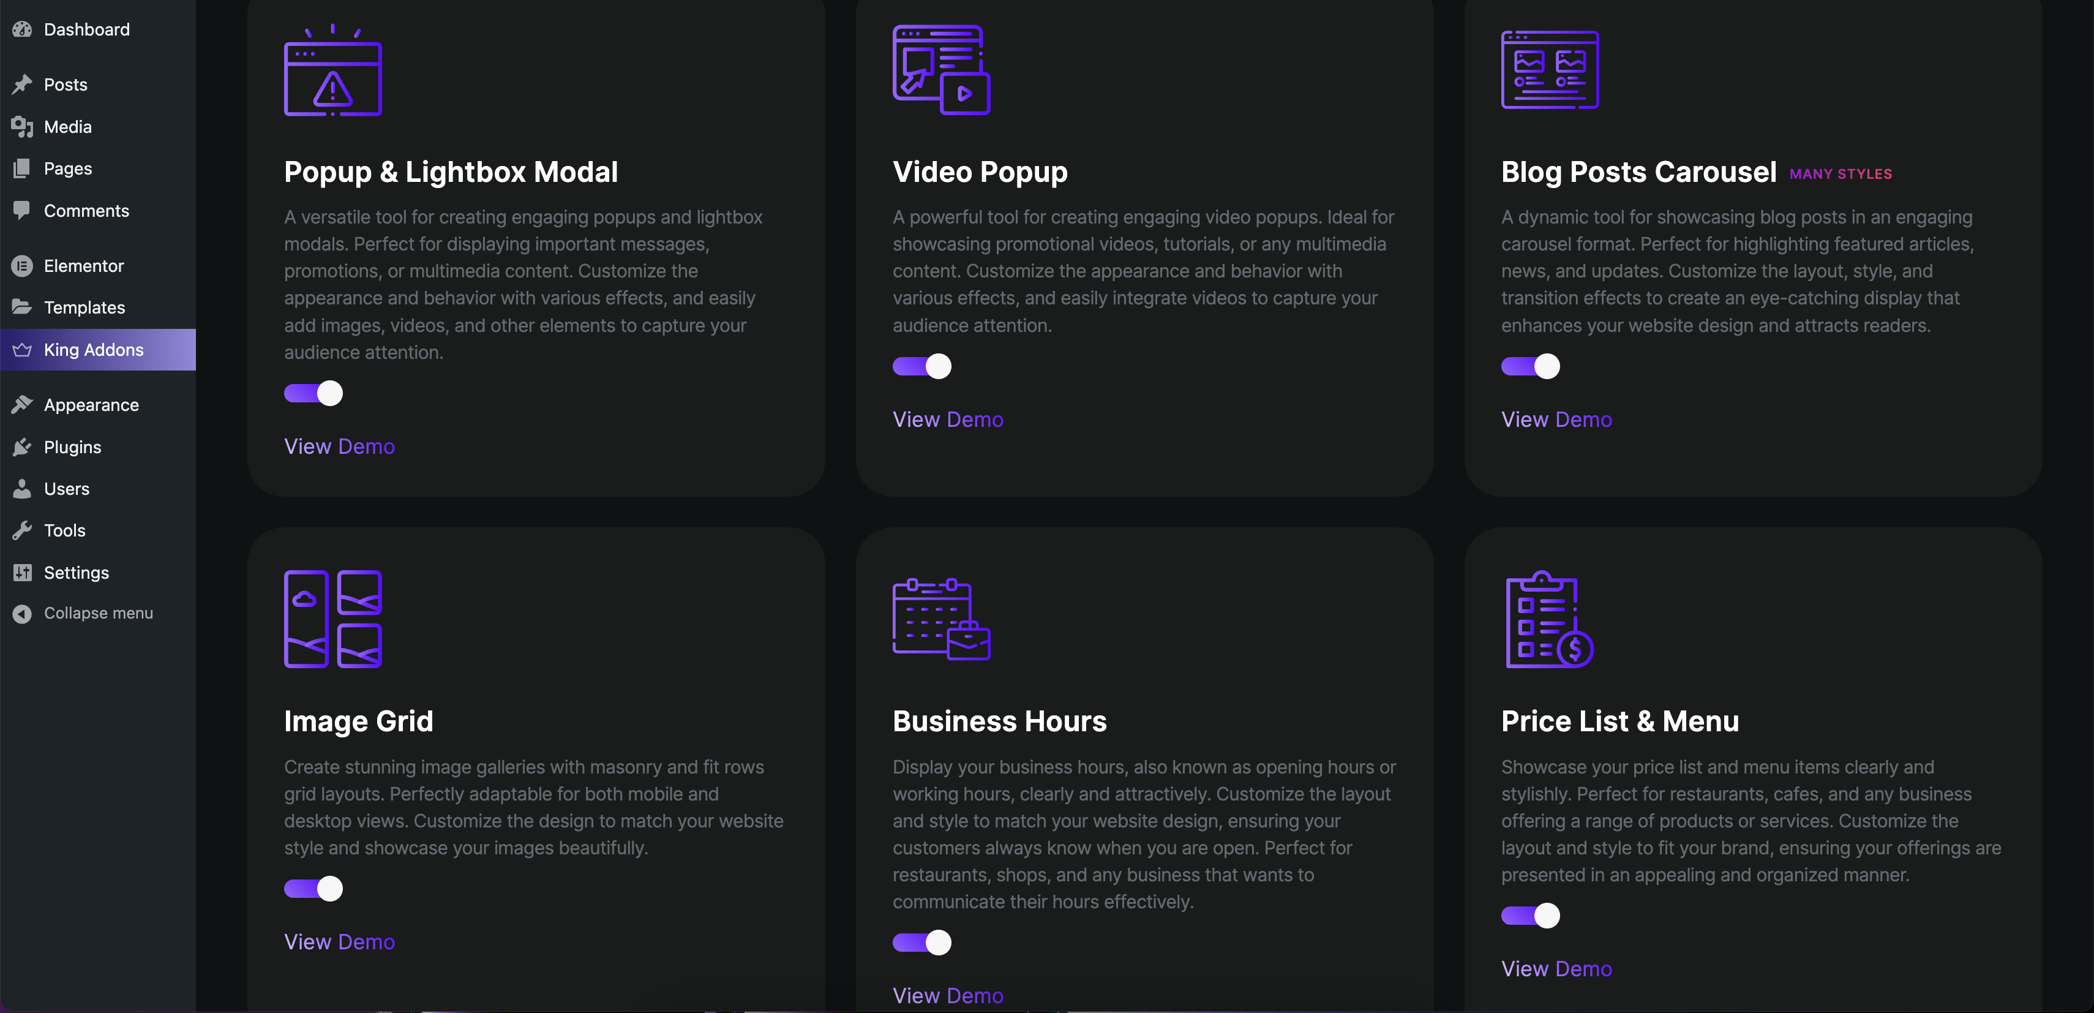The height and width of the screenshot is (1013, 2094).
Task: Switch off the Image Grid toggle
Action: [x=313, y=889]
